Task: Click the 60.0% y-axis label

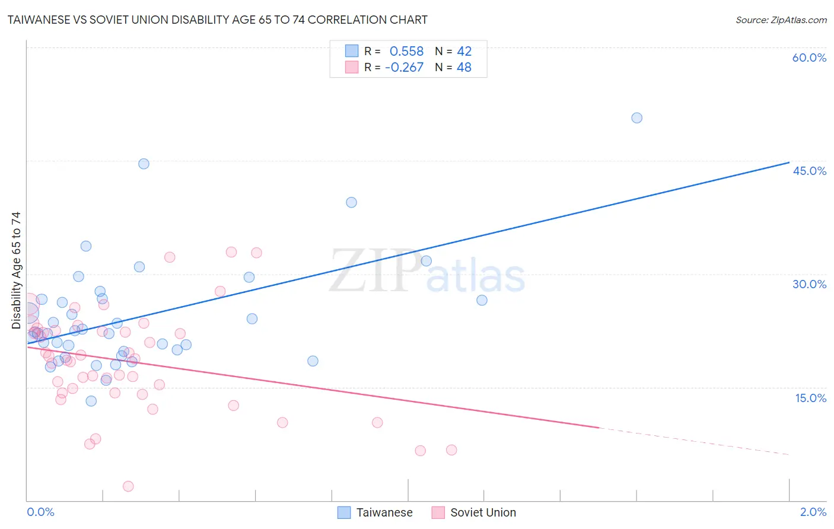Action: (809, 58)
